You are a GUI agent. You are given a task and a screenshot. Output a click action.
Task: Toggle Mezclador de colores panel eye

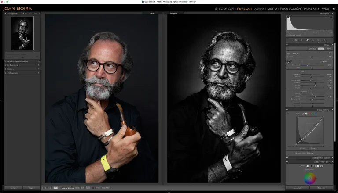pyautogui.click(x=287, y=158)
